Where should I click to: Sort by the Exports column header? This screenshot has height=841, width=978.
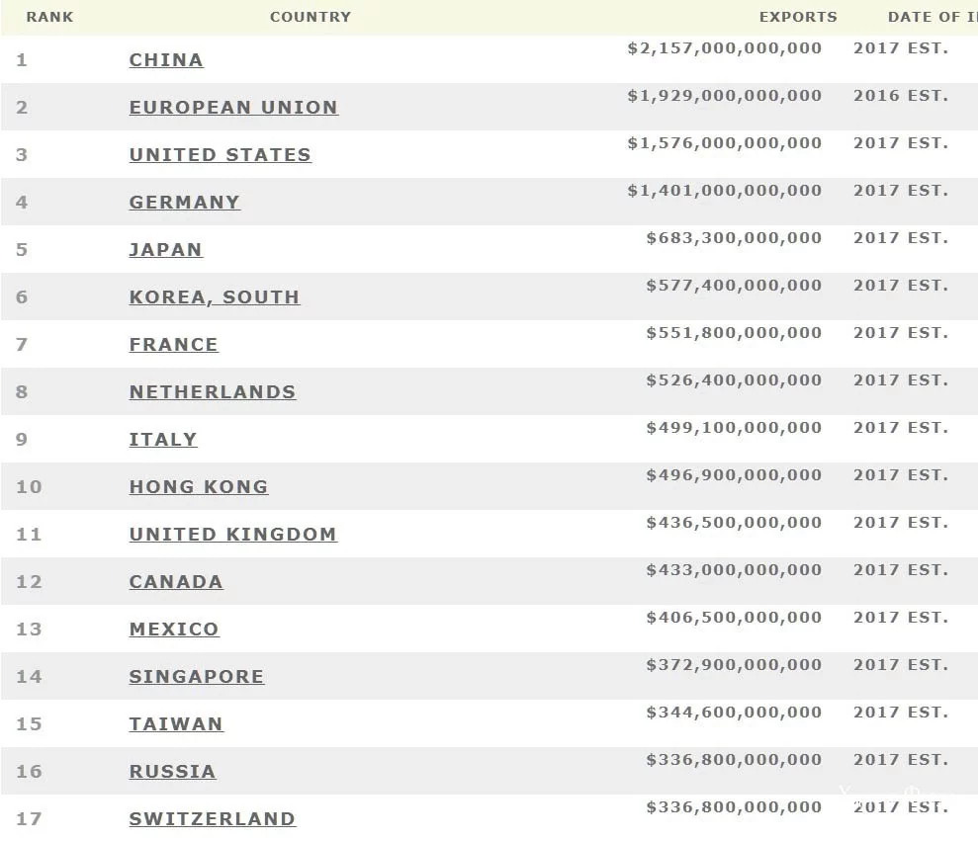(x=798, y=17)
